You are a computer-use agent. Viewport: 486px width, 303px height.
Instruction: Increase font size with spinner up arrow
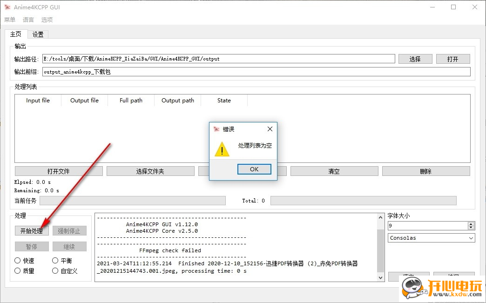pos(471,224)
